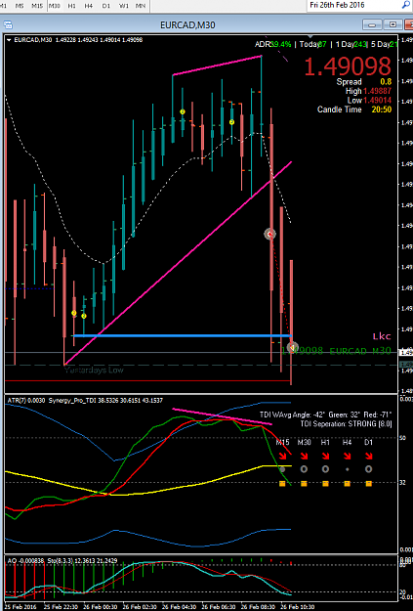Select the active M30 timeframe button
The image size is (413, 611).
54,6
